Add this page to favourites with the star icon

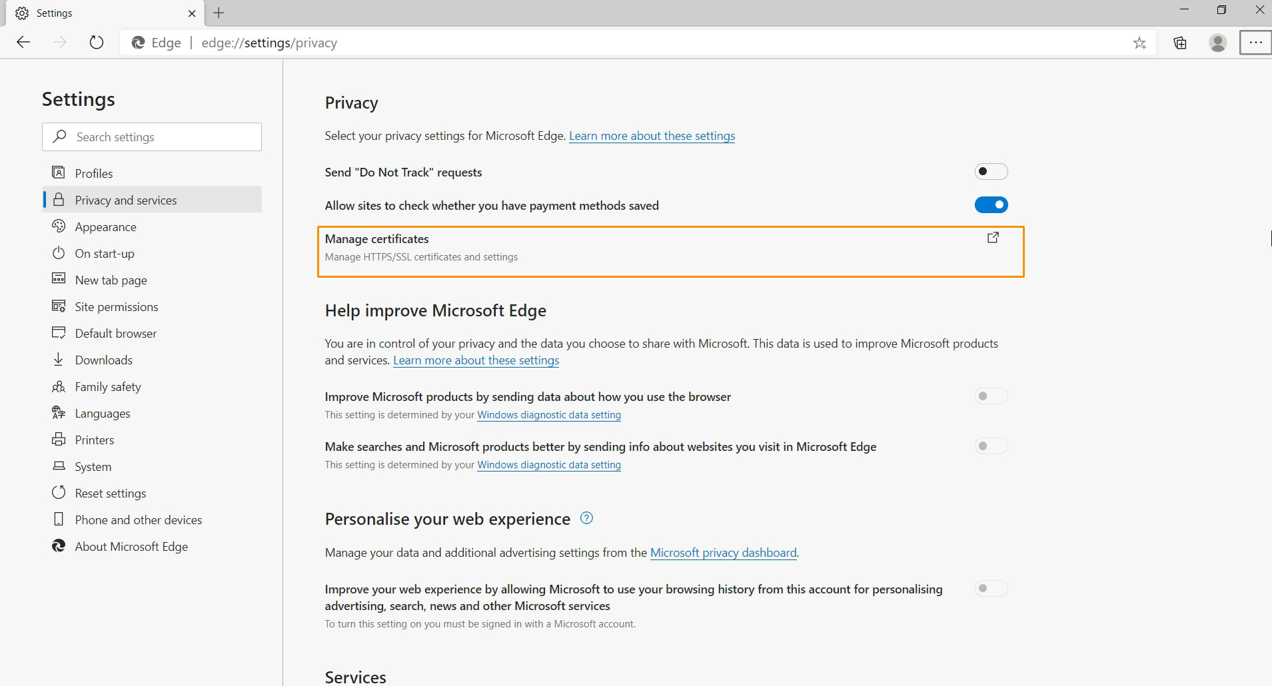click(x=1139, y=43)
